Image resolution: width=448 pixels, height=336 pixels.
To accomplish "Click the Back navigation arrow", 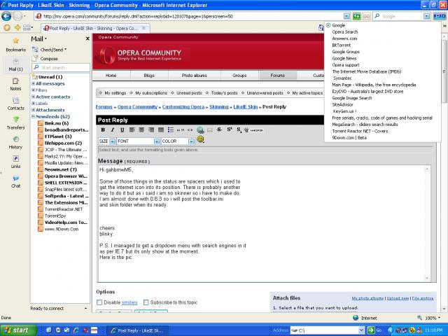I will click(6, 16).
